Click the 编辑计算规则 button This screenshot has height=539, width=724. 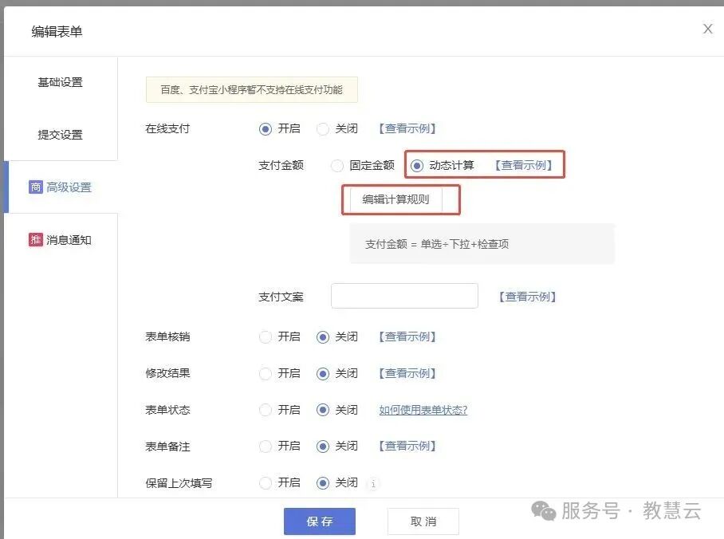click(x=396, y=199)
